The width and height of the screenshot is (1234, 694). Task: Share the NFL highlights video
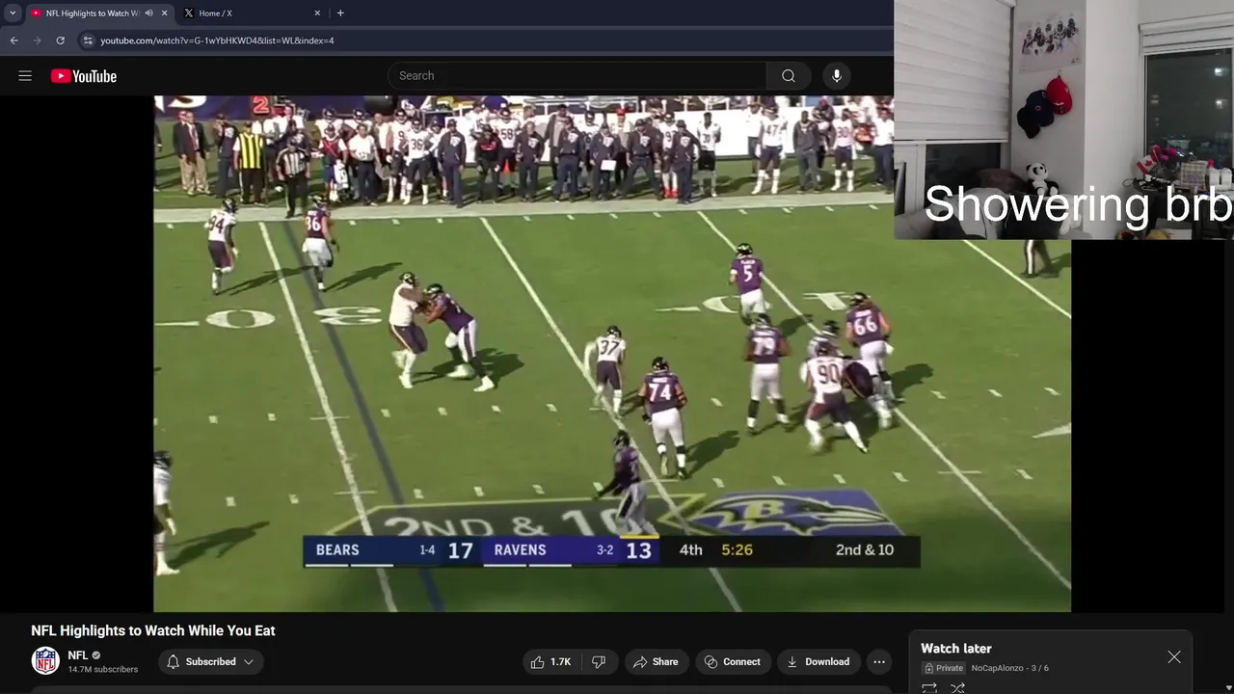(x=656, y=661)
